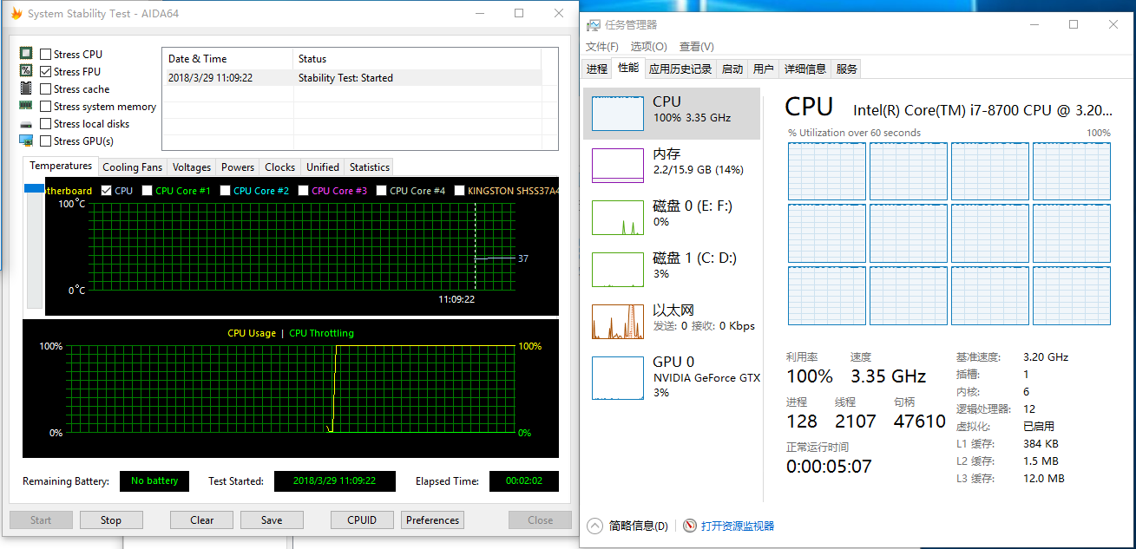Enable the Stress GPU(s) checkbox

(45, 141)
